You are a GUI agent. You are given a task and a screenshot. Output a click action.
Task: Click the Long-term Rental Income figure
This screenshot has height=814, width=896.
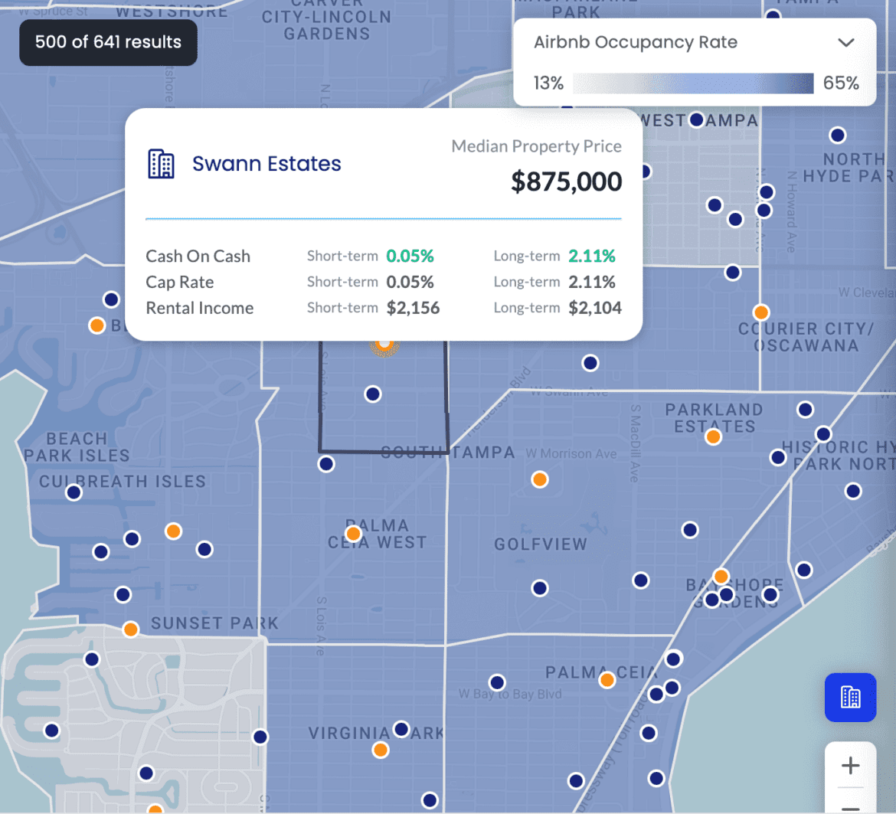coord(595,308)
